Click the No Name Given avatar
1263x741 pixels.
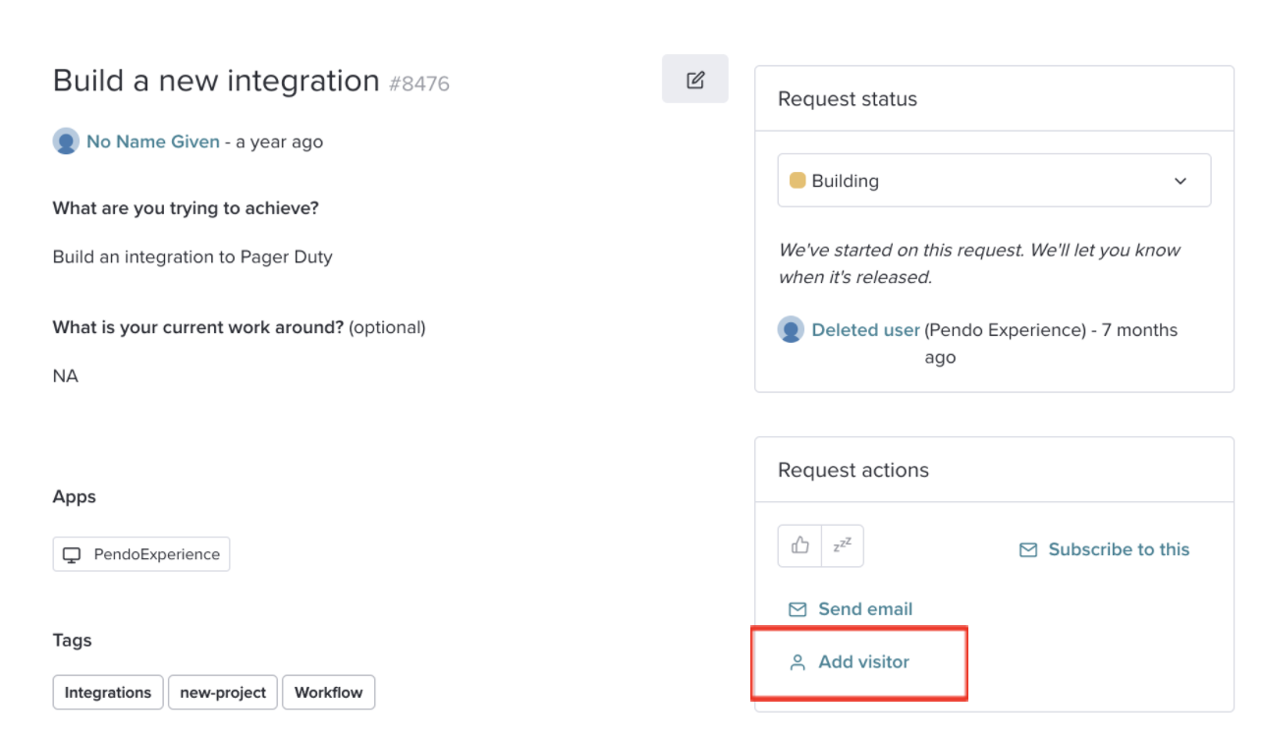(x=66, y=142)
